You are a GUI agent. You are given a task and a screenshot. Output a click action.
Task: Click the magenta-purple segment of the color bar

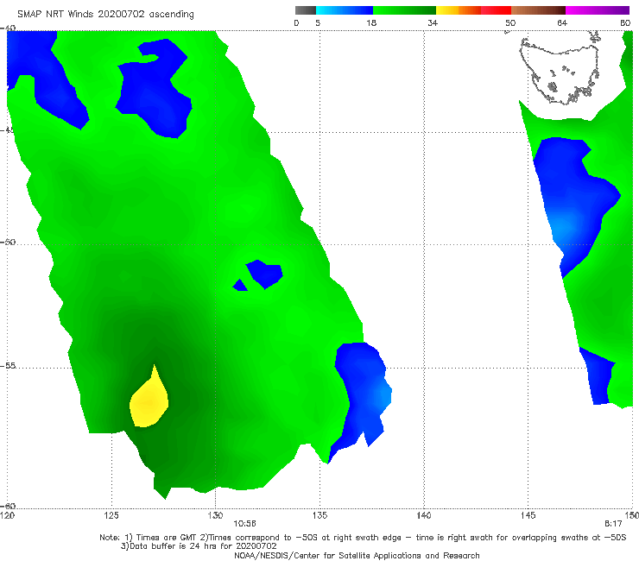coord(598,10)
